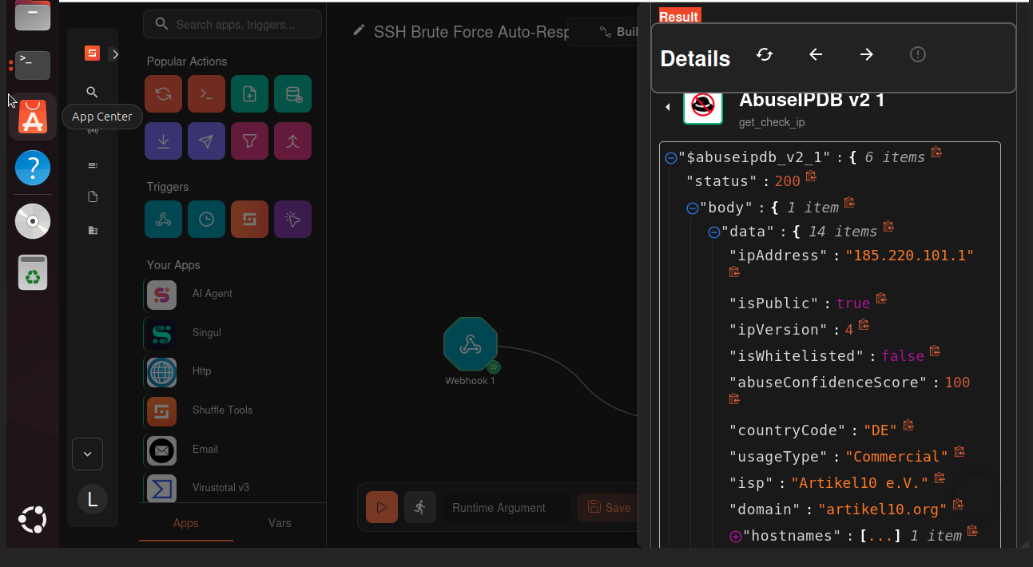Collapse AbuseIPDB v2 1 result with triangle
Screen dimensions: 1033x567
[x=668, y=107]
